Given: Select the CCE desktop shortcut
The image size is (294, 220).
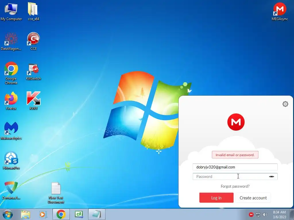Looking at the screenshot, I should [33, 41].
